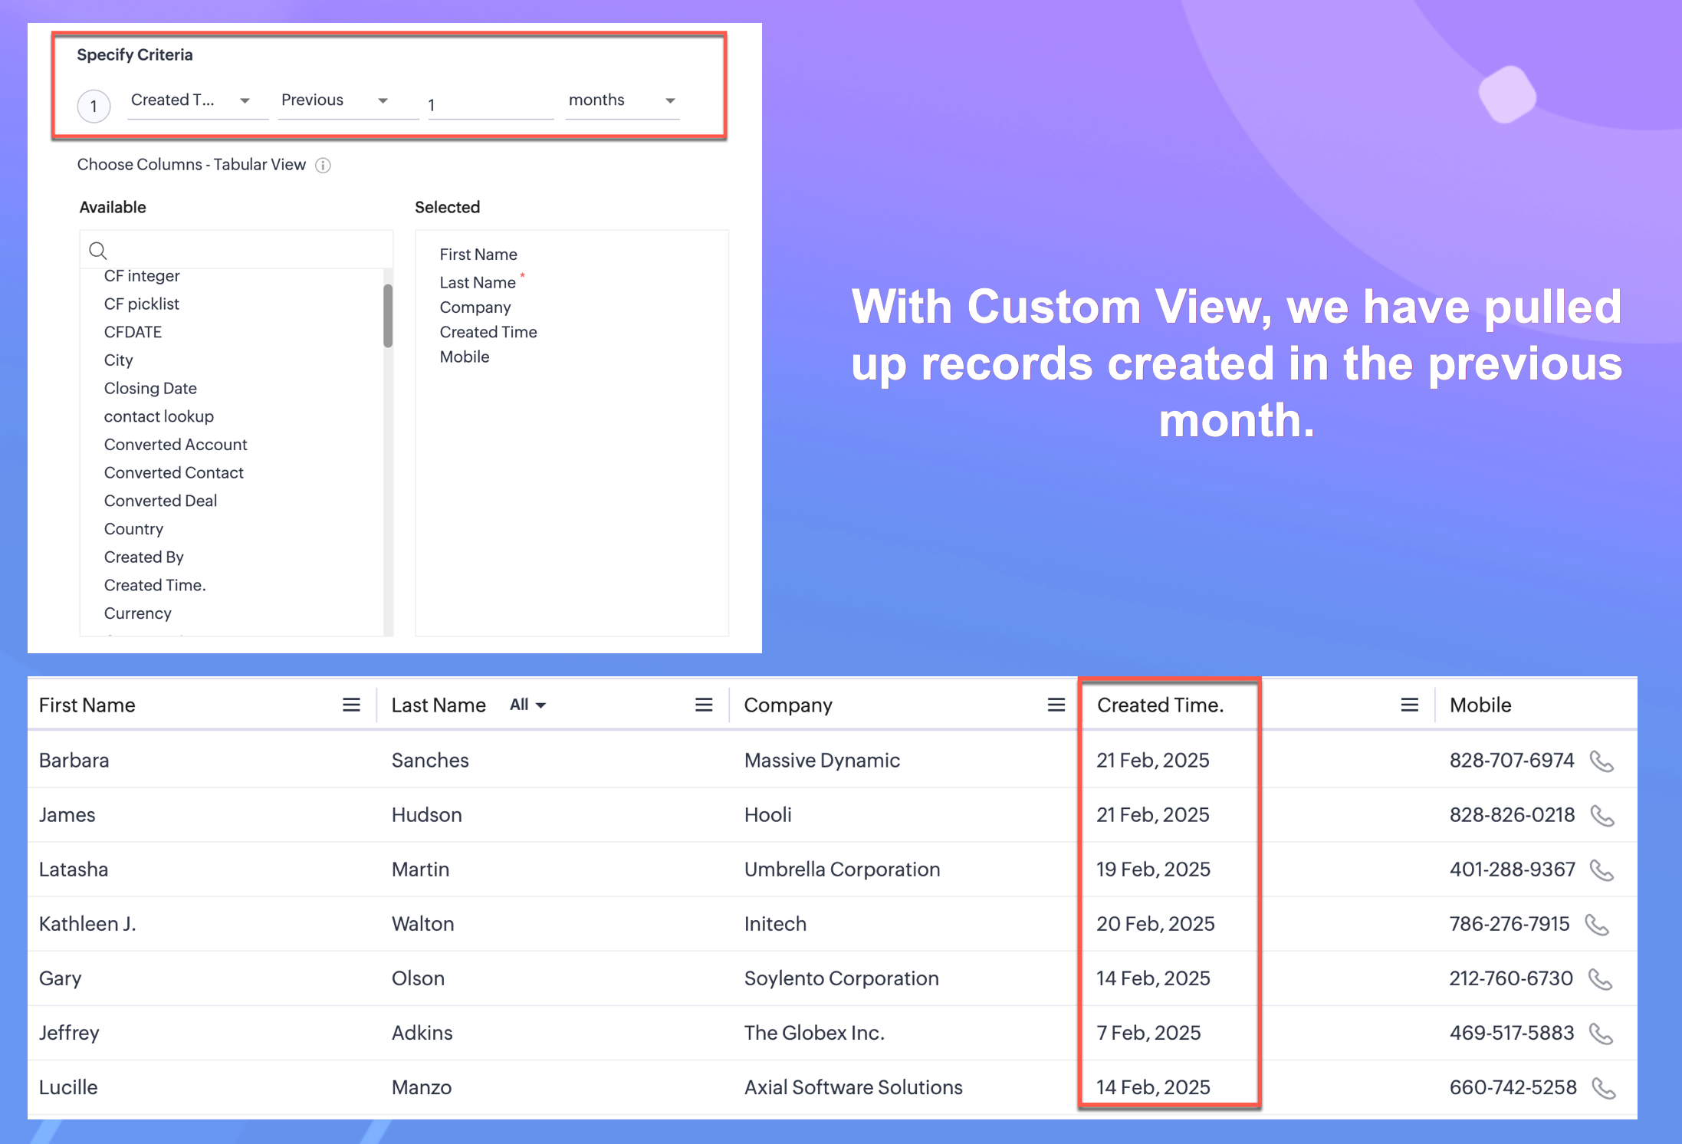Click the Tabular View info icon
The image size is (1682, 1144).
coord(324,166)
